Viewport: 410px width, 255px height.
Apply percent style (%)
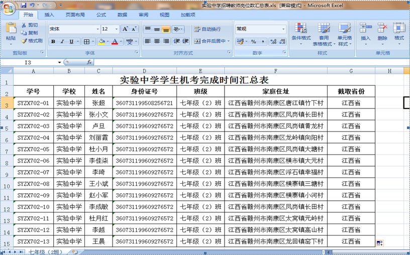coord(253,41)
